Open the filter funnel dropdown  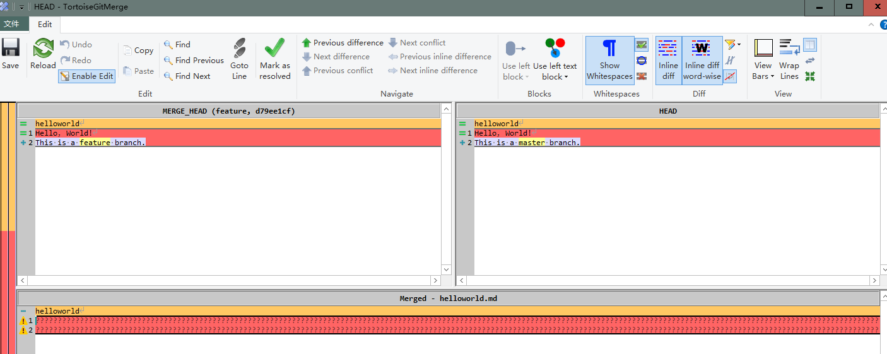click(732, 45)
